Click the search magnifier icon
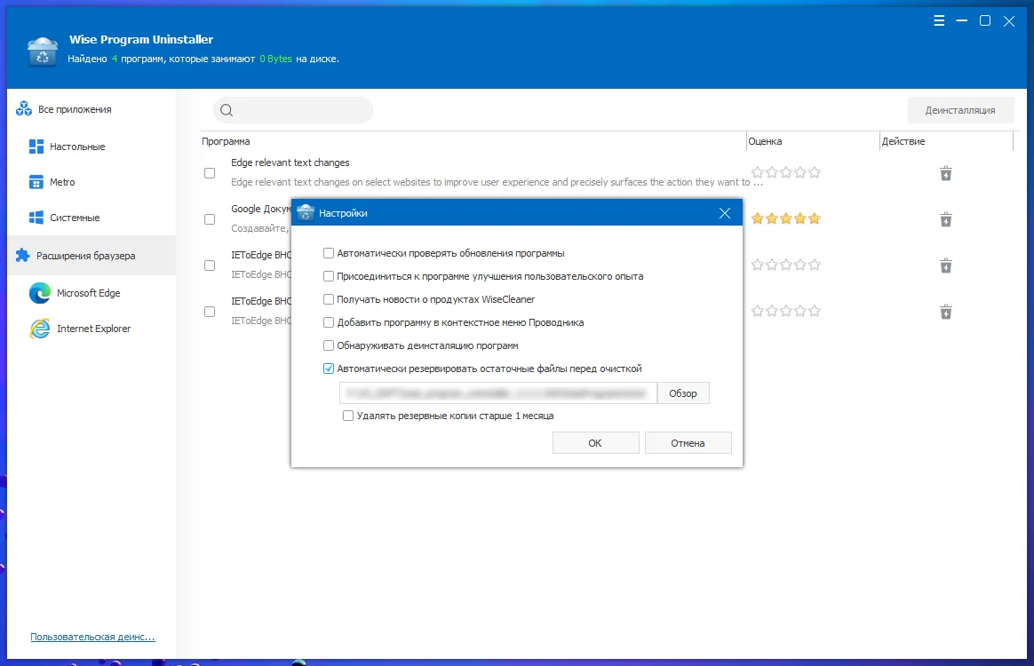1034x666 pixels. pyautogui.click(x=227, y=110)
